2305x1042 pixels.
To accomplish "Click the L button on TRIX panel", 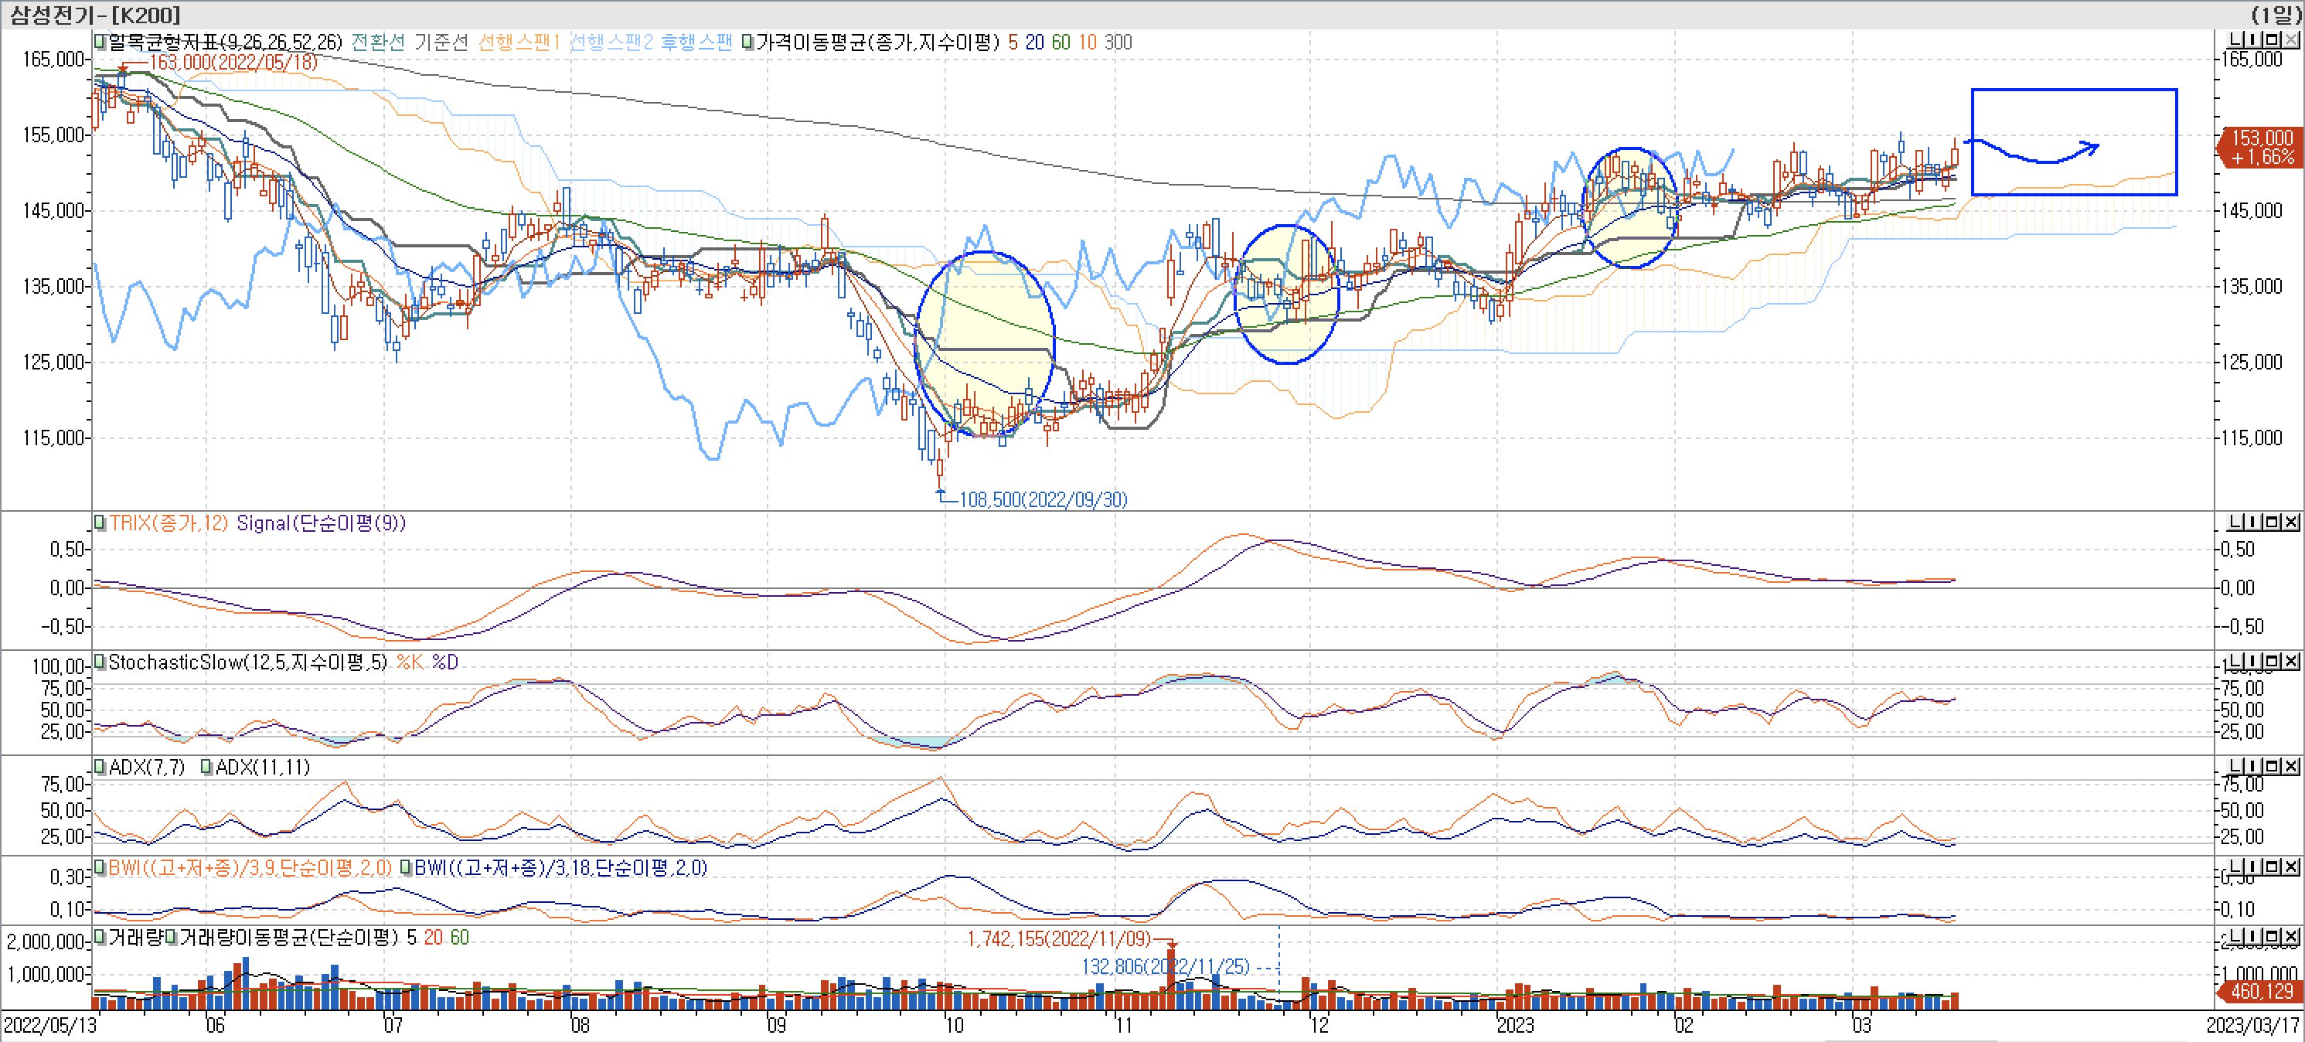I will [x=2235, y=521].
